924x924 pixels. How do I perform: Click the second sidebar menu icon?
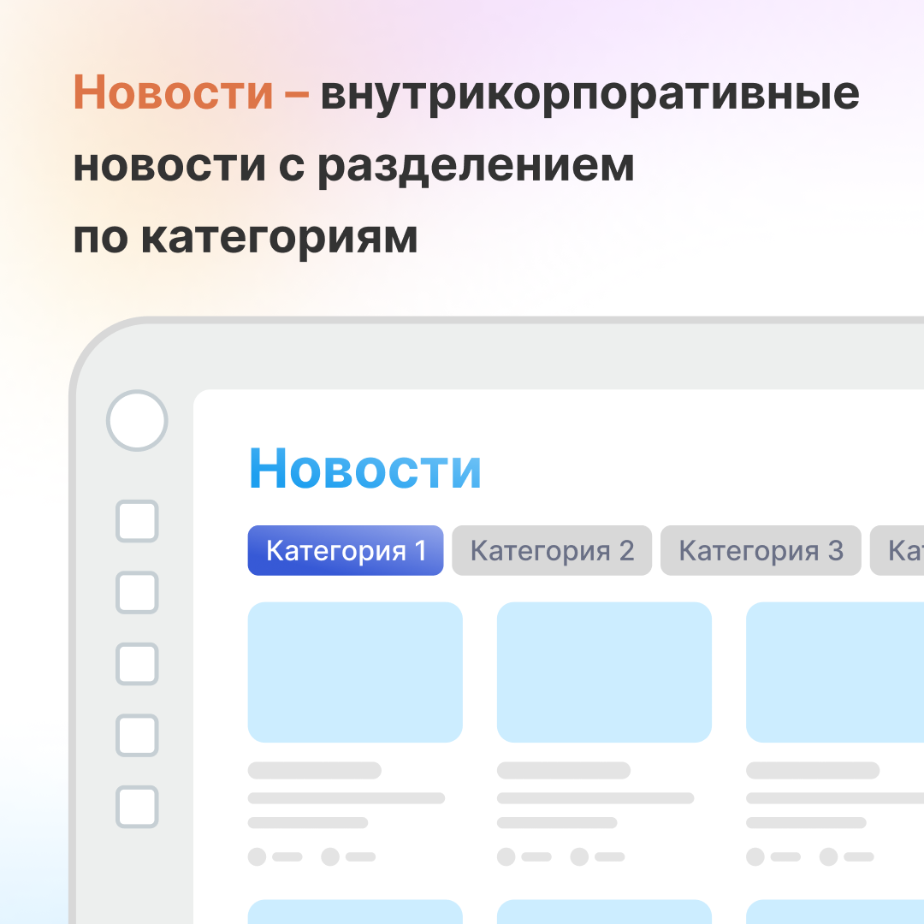pos(136,593)
